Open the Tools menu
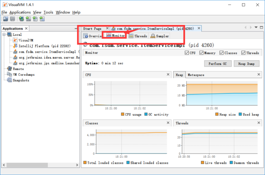This screenshot has height=175, width=265. 48,12
